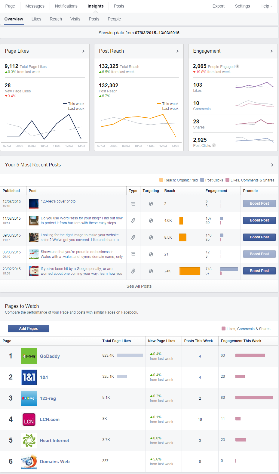This screenshot has width=279, height=474.
Task: Open thumbnail of Google penalty post
Action: 34,271
